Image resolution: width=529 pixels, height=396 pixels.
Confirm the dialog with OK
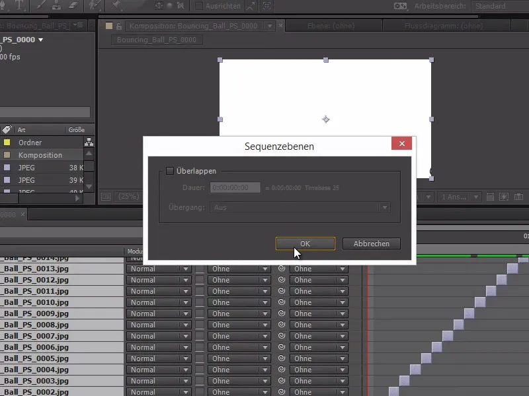pyautogui.click(x=305, y=244)
